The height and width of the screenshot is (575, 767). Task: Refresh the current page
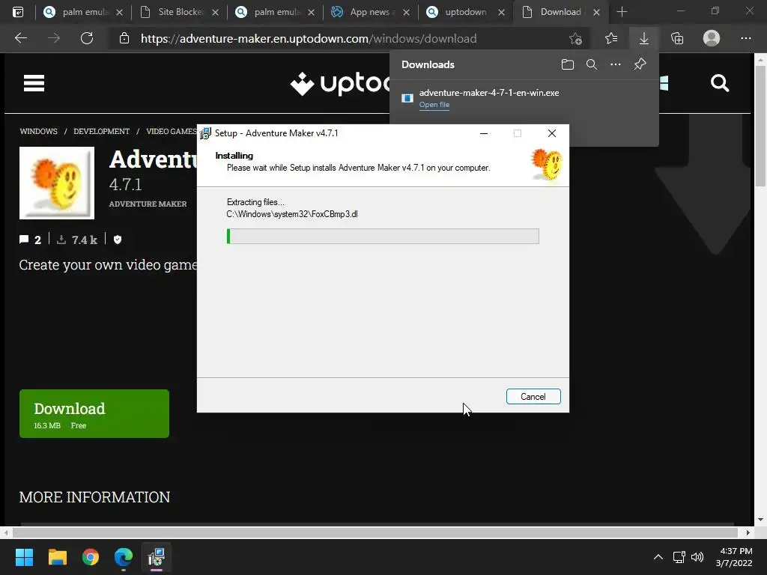[x=87, y=38]
